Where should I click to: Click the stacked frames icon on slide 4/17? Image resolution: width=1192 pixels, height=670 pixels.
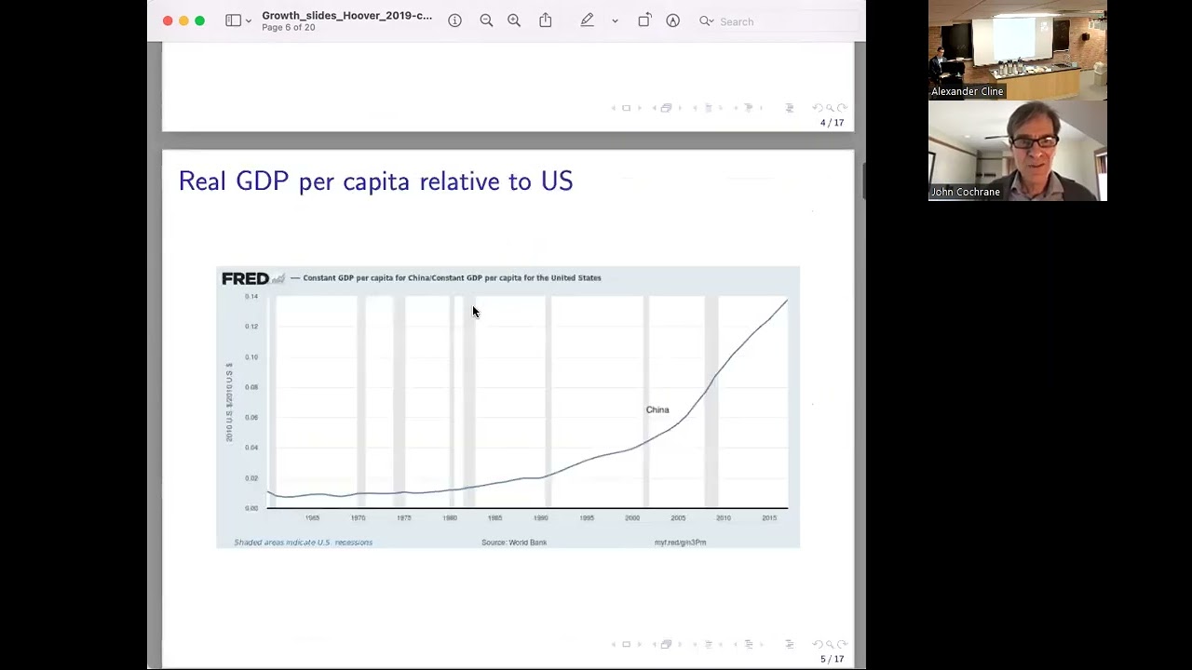point(666,108)
